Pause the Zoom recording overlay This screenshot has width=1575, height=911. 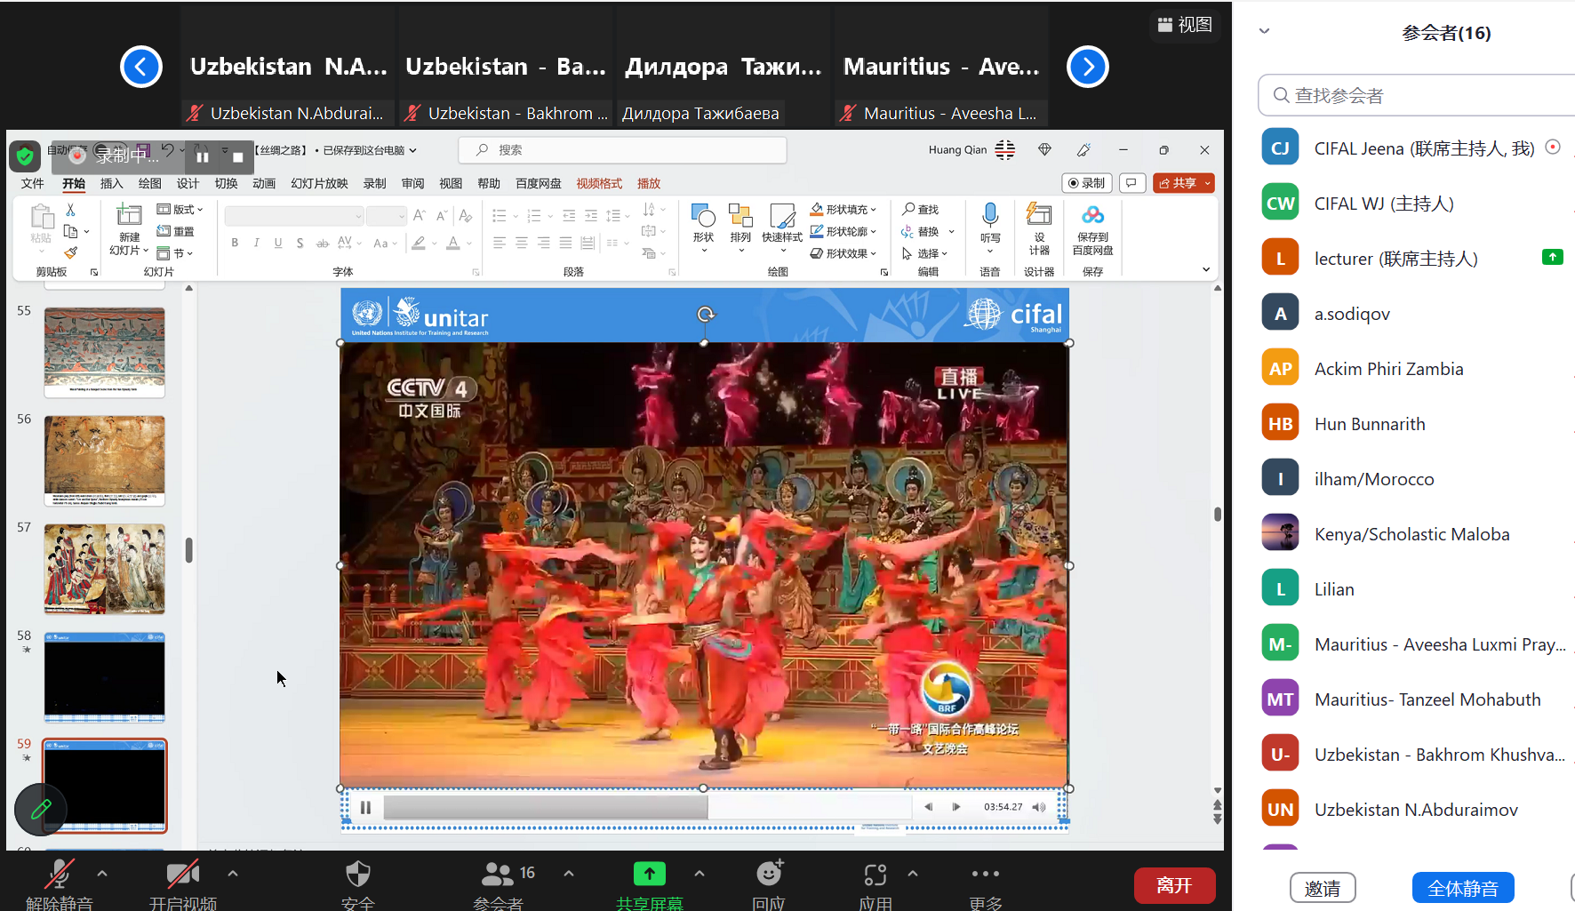(203, 157)
